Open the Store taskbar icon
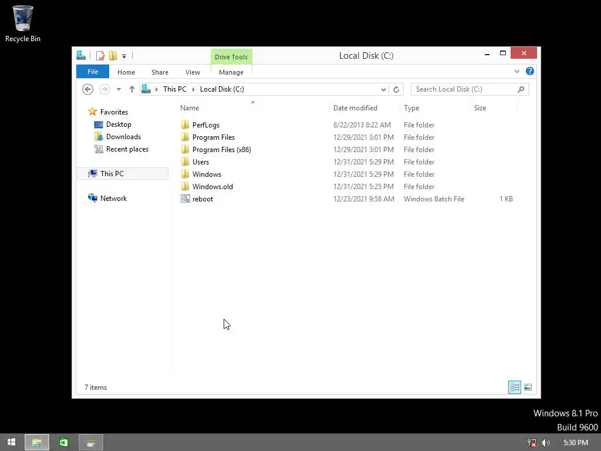The image size is (601, 451). [63, 443]
